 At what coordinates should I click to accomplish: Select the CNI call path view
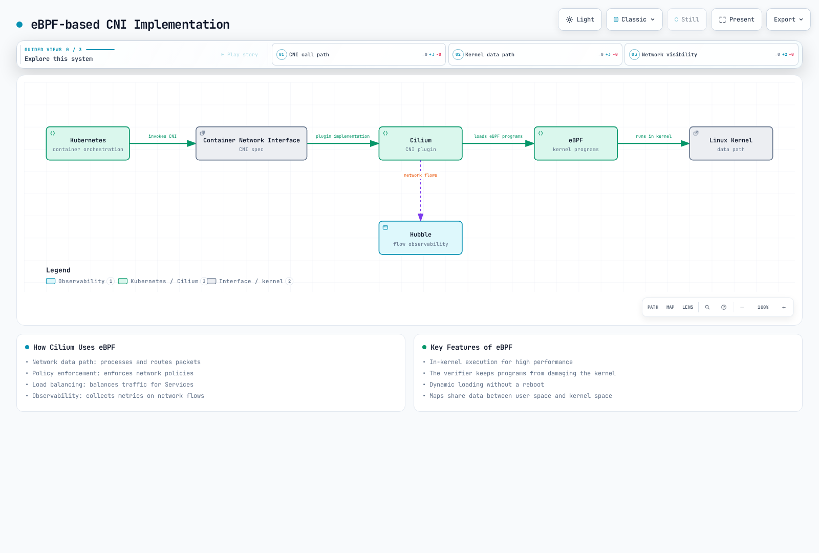click(358, 54)
